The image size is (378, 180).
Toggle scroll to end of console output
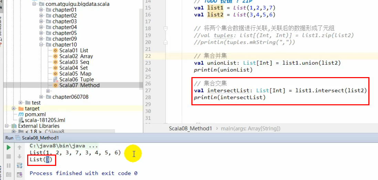click(20, 174)
